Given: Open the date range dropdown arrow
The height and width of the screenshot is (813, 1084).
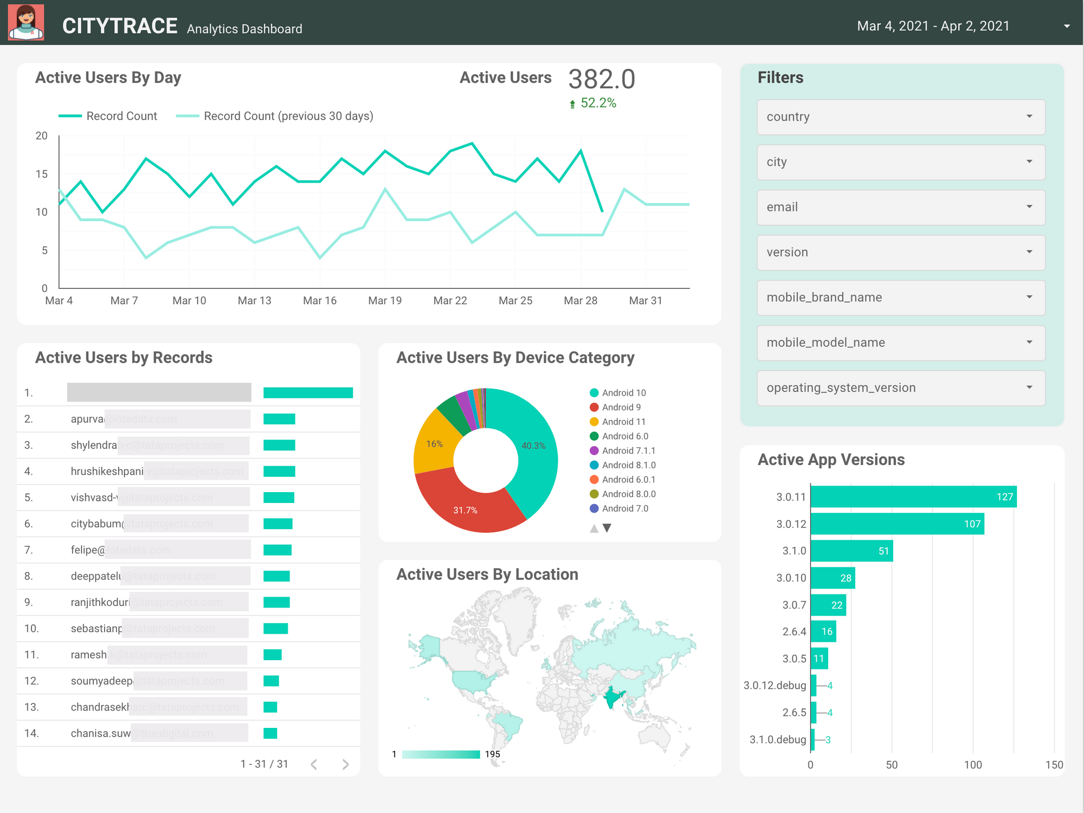Looking at the screenshot, I should (x=1067, y=26).
